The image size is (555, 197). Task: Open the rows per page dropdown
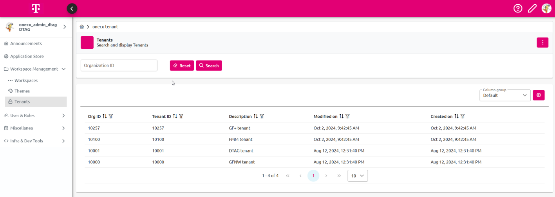pyautogui.click(x=357, y=176)
